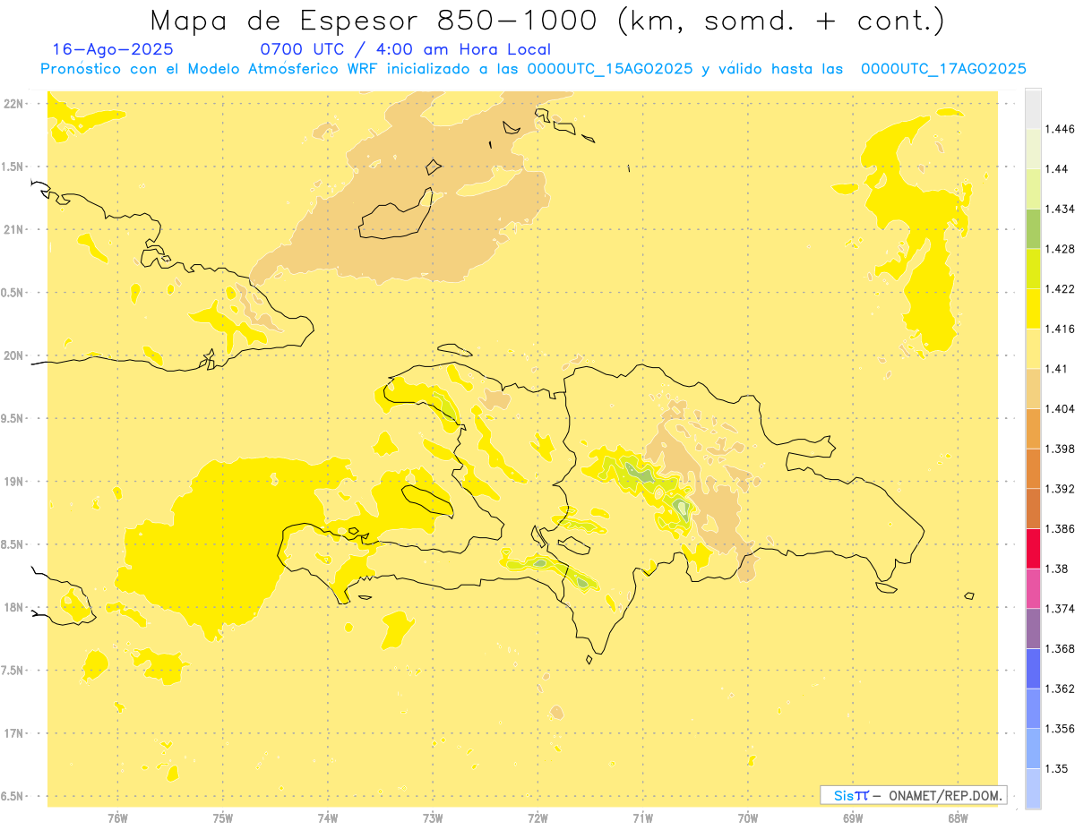Click the 69W longitude label
This screenshot has height=830, width=1075.
[853, 818]
